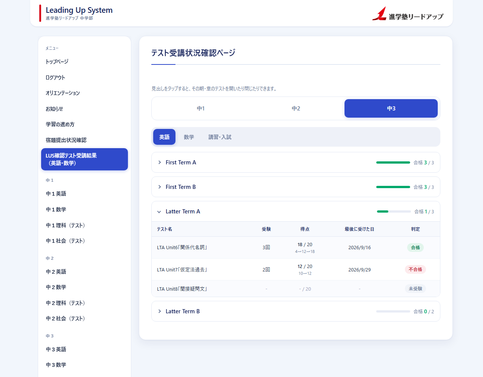Click the date 2026/9/29
Viewport: 483px width, 377px height.
pyautogui.click(x=360, y=270)
